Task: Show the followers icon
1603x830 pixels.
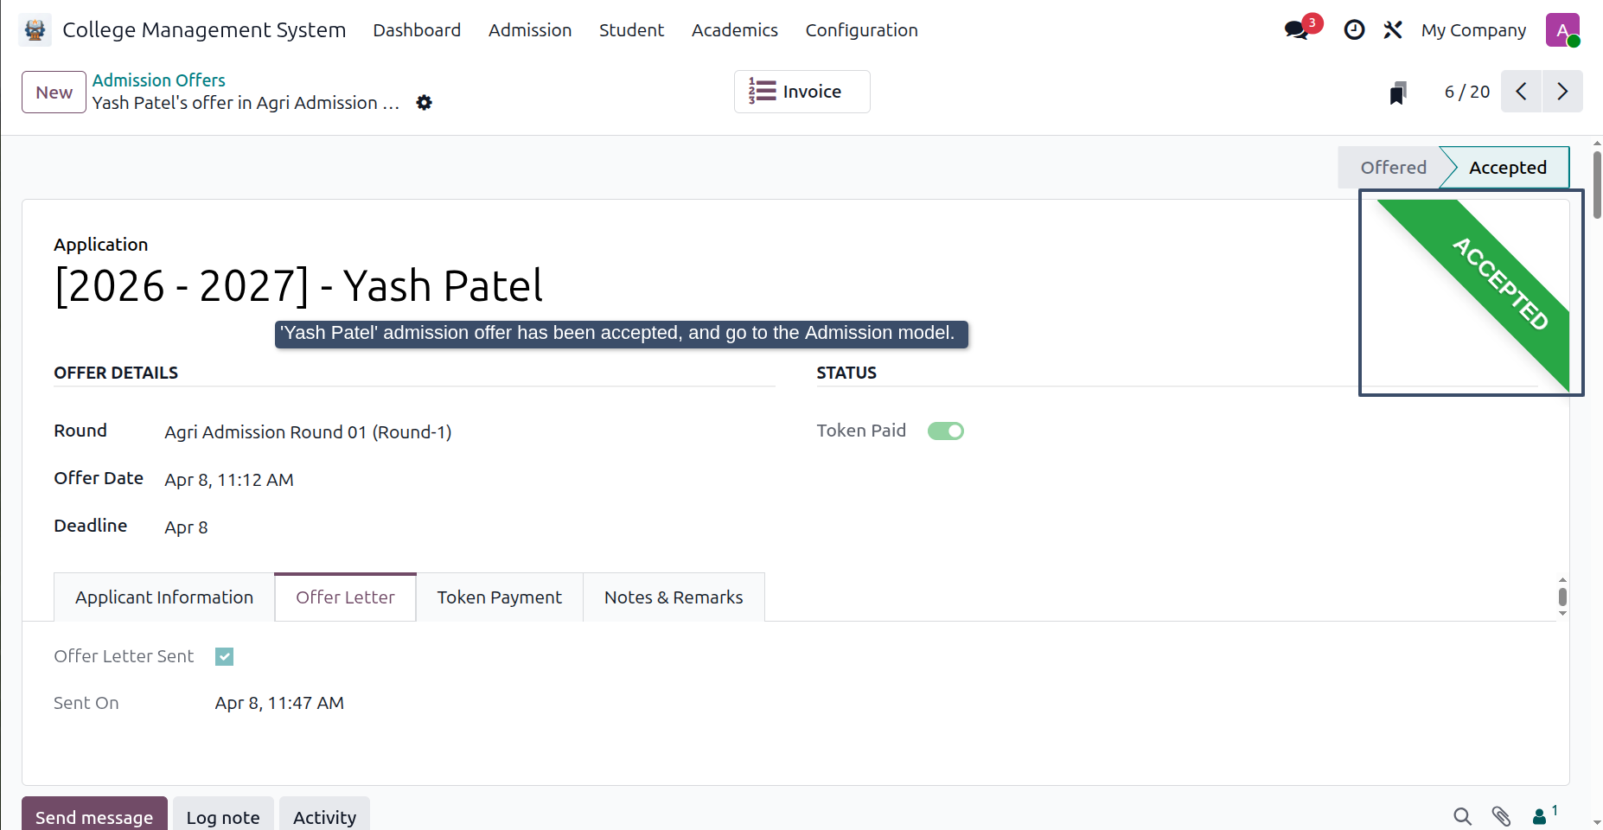Action: (1543, 815)
